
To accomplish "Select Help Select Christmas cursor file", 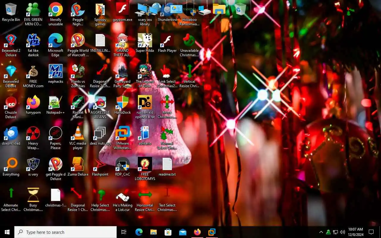I will click(100, 200).
